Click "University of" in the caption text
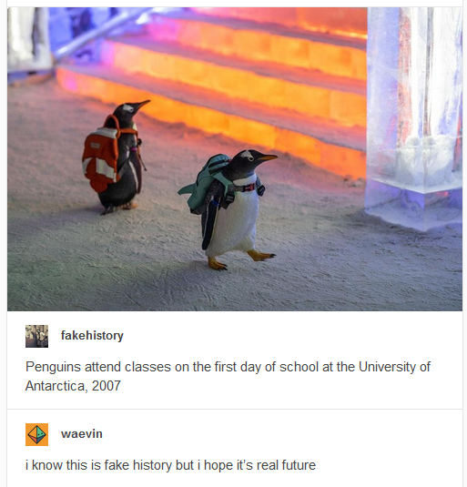 (x=394, y=367)
